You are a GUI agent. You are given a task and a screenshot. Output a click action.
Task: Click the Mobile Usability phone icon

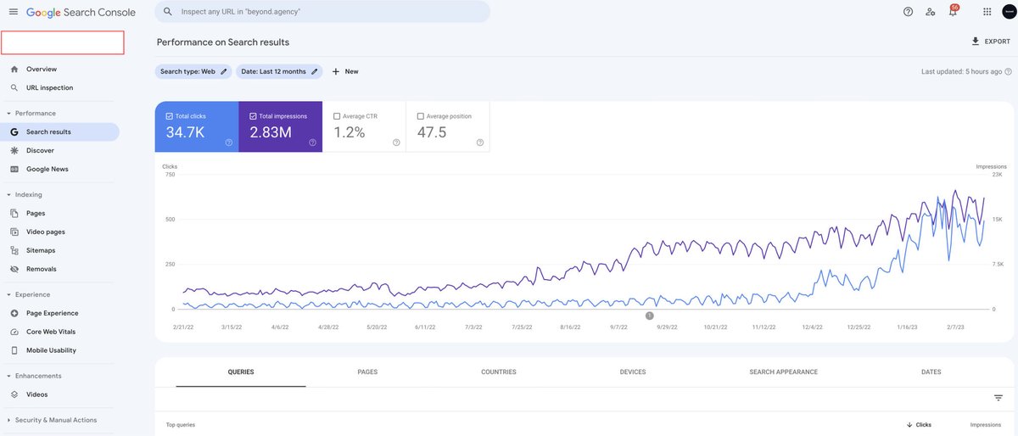pos(14,350)
